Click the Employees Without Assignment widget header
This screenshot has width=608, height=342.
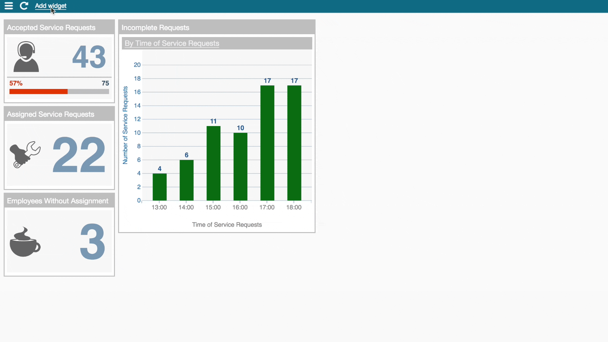coord(58,201)
